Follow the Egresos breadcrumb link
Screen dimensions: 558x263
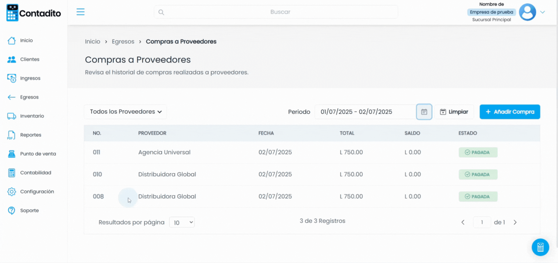[123, 42]
